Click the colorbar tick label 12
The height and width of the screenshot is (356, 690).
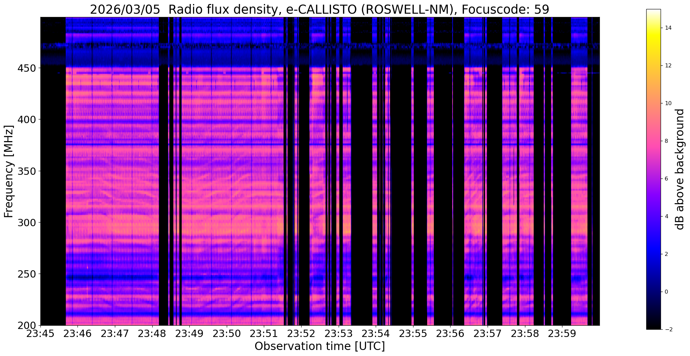click(x=668, y=66)
